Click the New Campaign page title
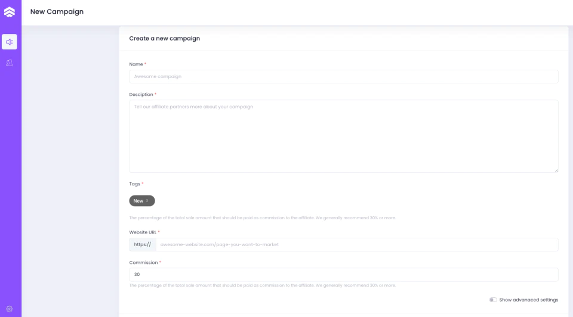573x317 pixels. point(57,12)
